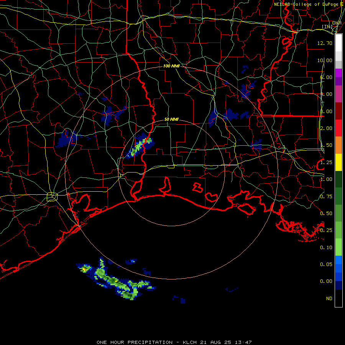Click the yellow-red core in offshore storm
This screenshot has width=345, height=345.
(x=84, y=269)
